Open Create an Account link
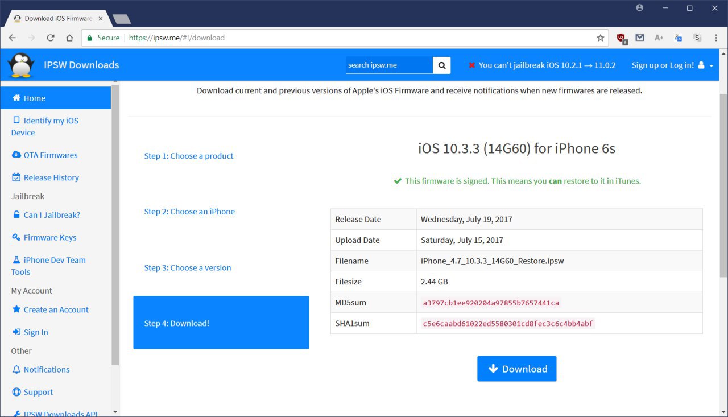Image resolution: width=728 pixels, height=417 pixels. pyautogui.click(x=50, y=309)
